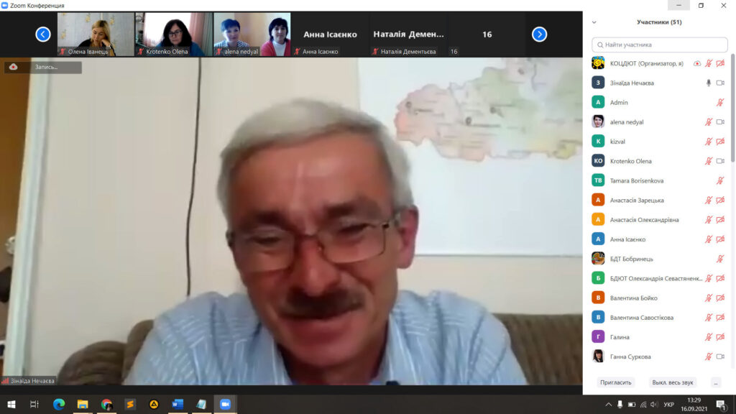Show previous page of video thumbnails
Image resolution: width=736 pixels, height=414 pixels.
[x=43, y=34]
